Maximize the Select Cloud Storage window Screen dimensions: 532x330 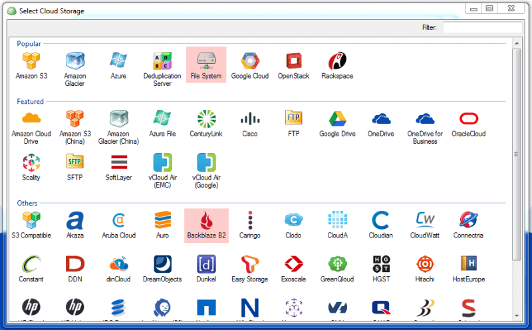(489, 9)
